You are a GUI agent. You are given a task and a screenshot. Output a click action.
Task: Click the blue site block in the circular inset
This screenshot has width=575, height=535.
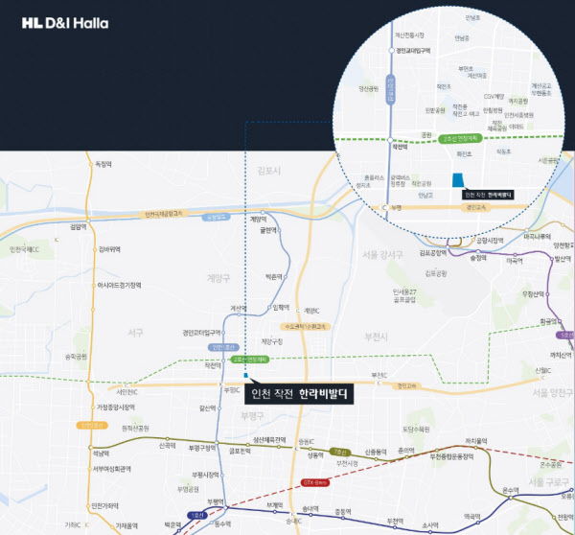[x=458, y=180]
